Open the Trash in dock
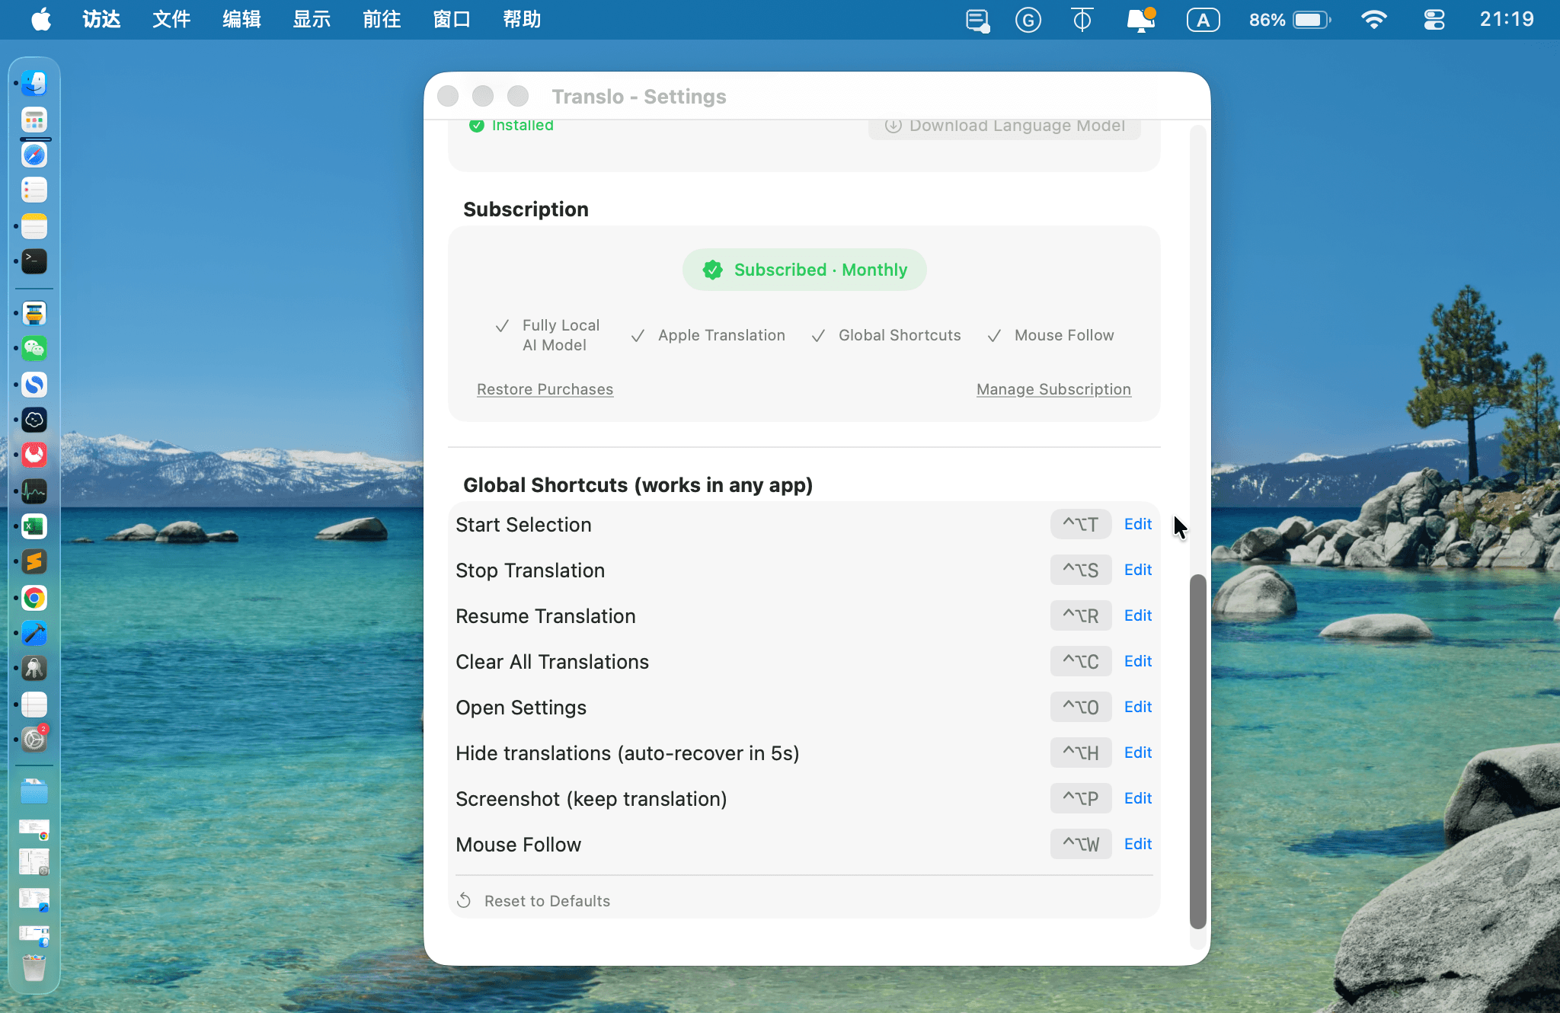Viewport: 1560px width, 1013px height. pyautogui.click(x=34, y=968)
